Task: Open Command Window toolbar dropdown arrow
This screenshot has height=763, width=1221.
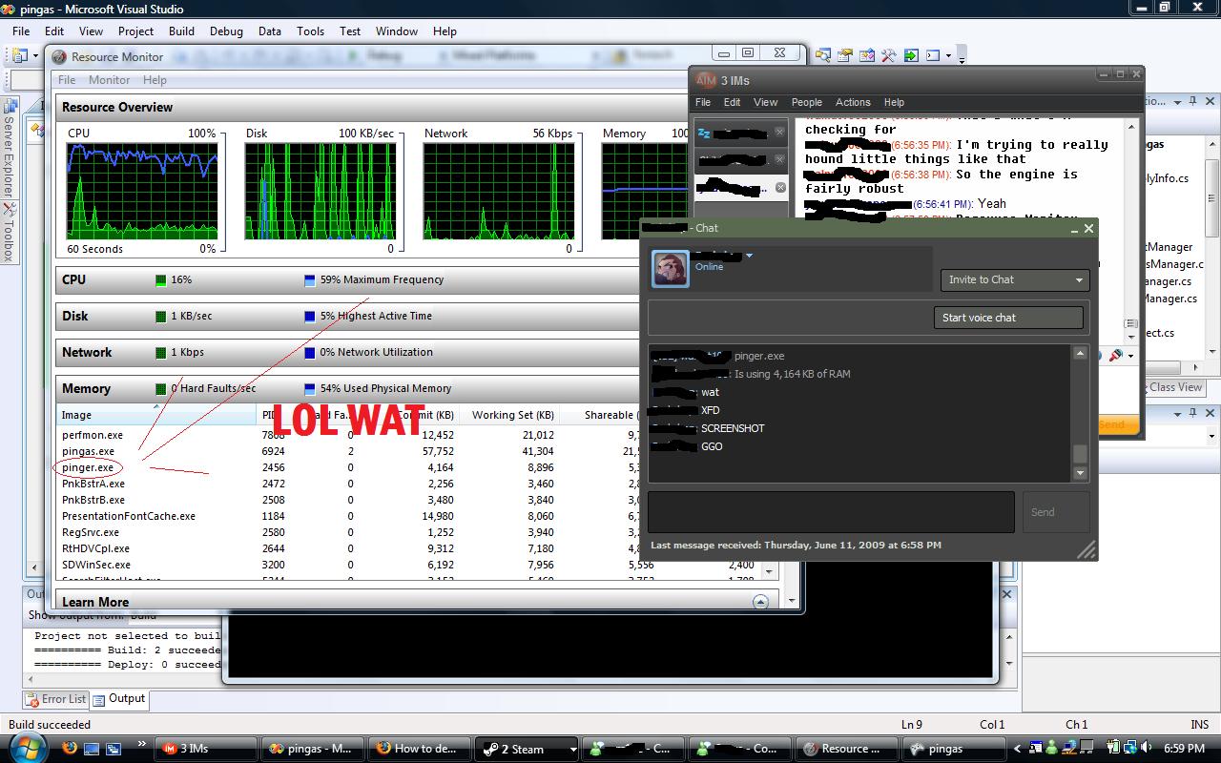Action: (947, 55)
